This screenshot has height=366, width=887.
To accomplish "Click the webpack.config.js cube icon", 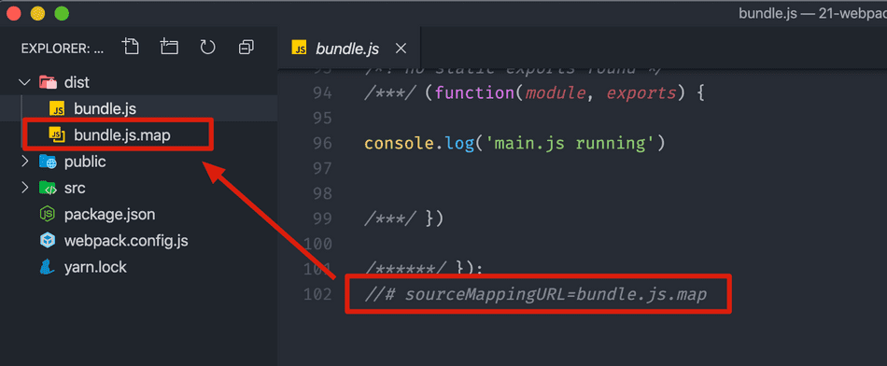I will click(48, 241).
